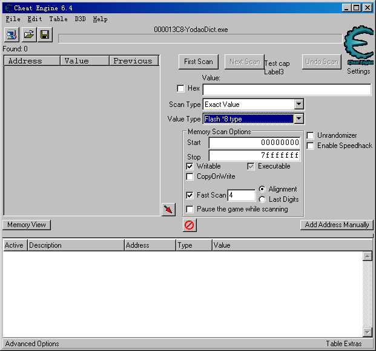376x351 pixels.
Task: Expand the Value Type dropdown
Action: 298,119
